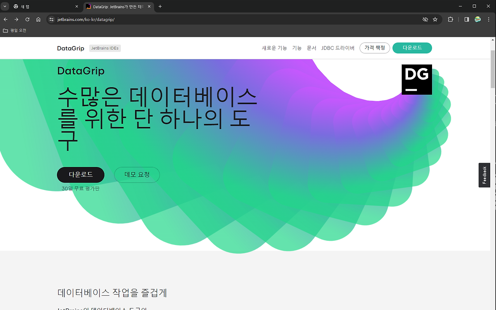The image size is (496, 310).
Task: Open the Chrome profile avatar
Action: tap(478, 19)
